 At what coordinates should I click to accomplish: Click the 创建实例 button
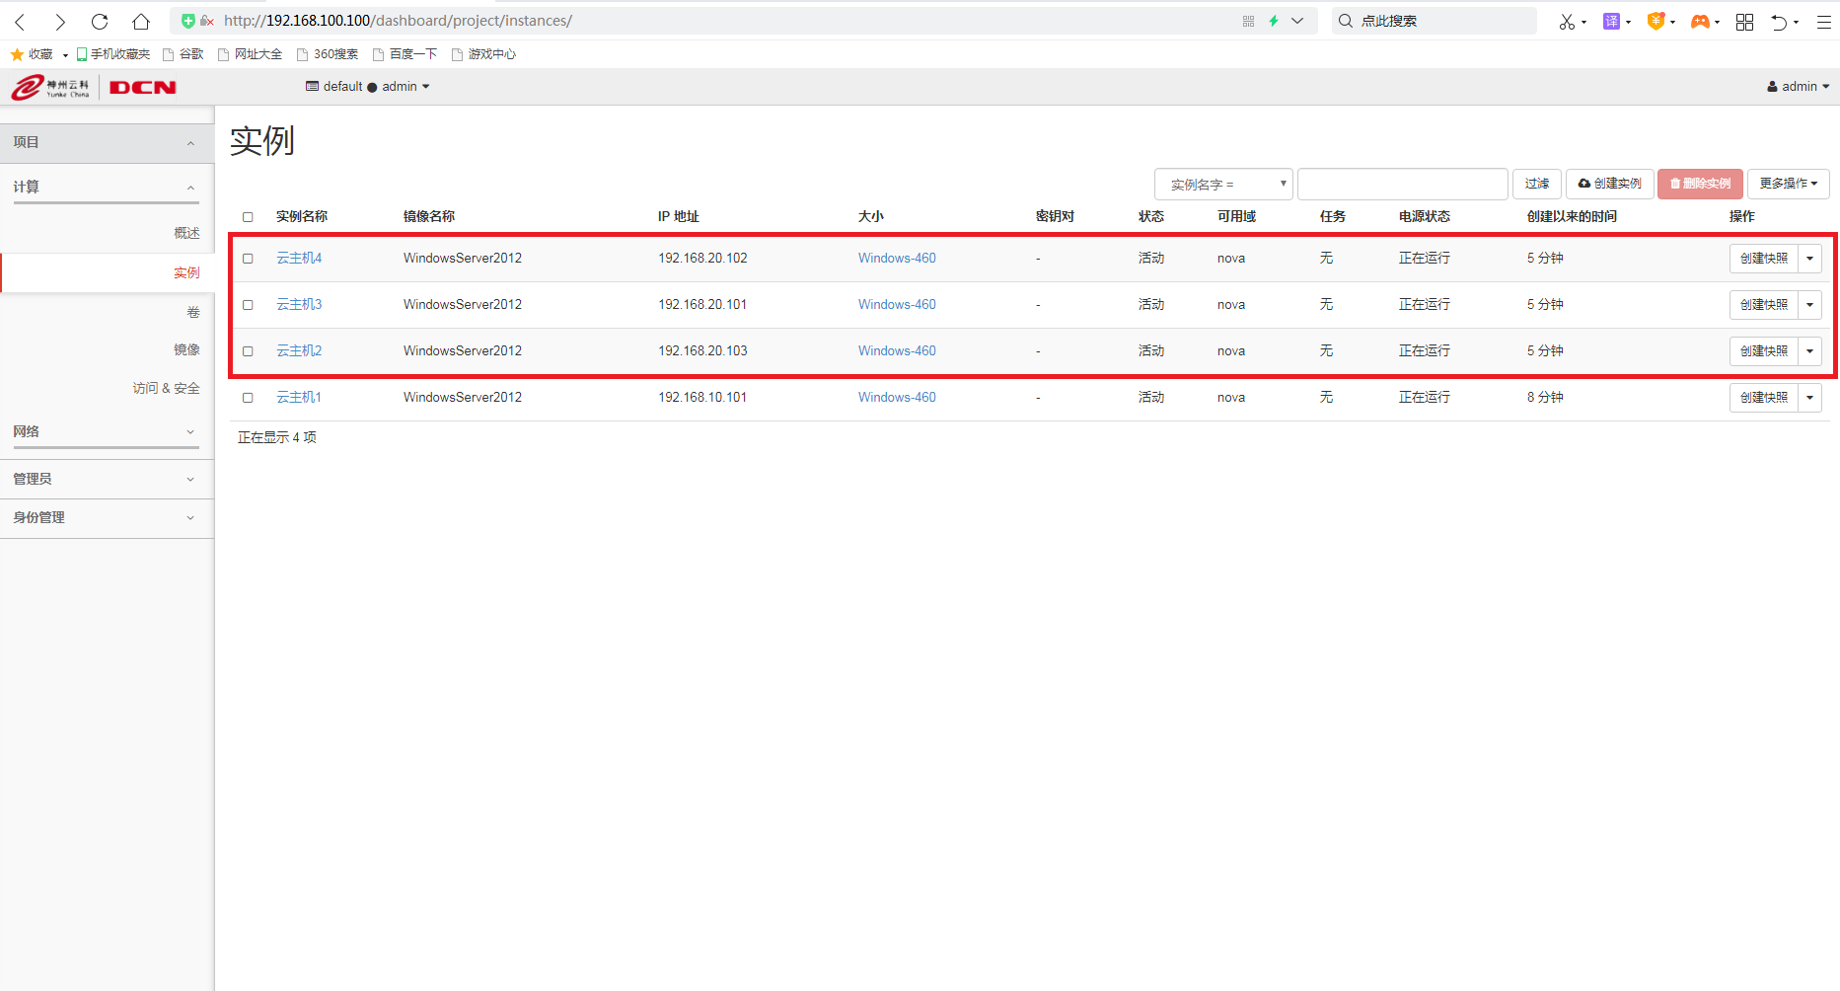point(1609,184)
